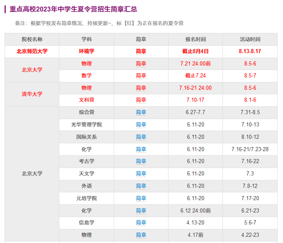Click 简章 link in the 元培学院 row
The image size is (283, 243).
[x=141, y=199]
